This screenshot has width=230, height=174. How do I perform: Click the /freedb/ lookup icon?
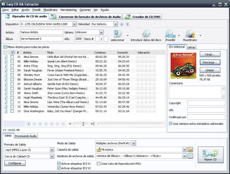pos(170,34)
